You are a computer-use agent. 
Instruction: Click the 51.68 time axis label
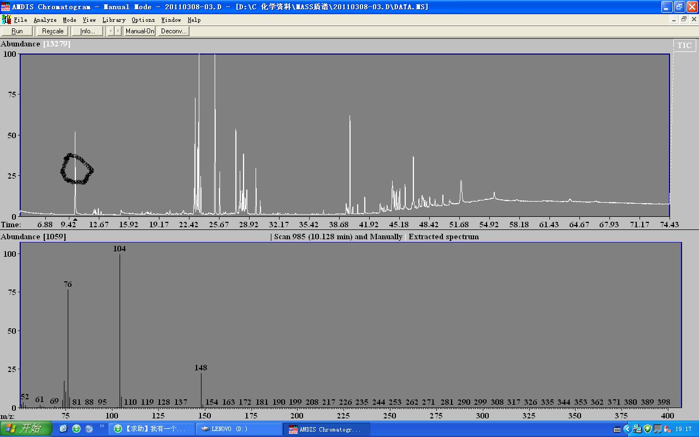pyautogui.click(x=459, y=225)
